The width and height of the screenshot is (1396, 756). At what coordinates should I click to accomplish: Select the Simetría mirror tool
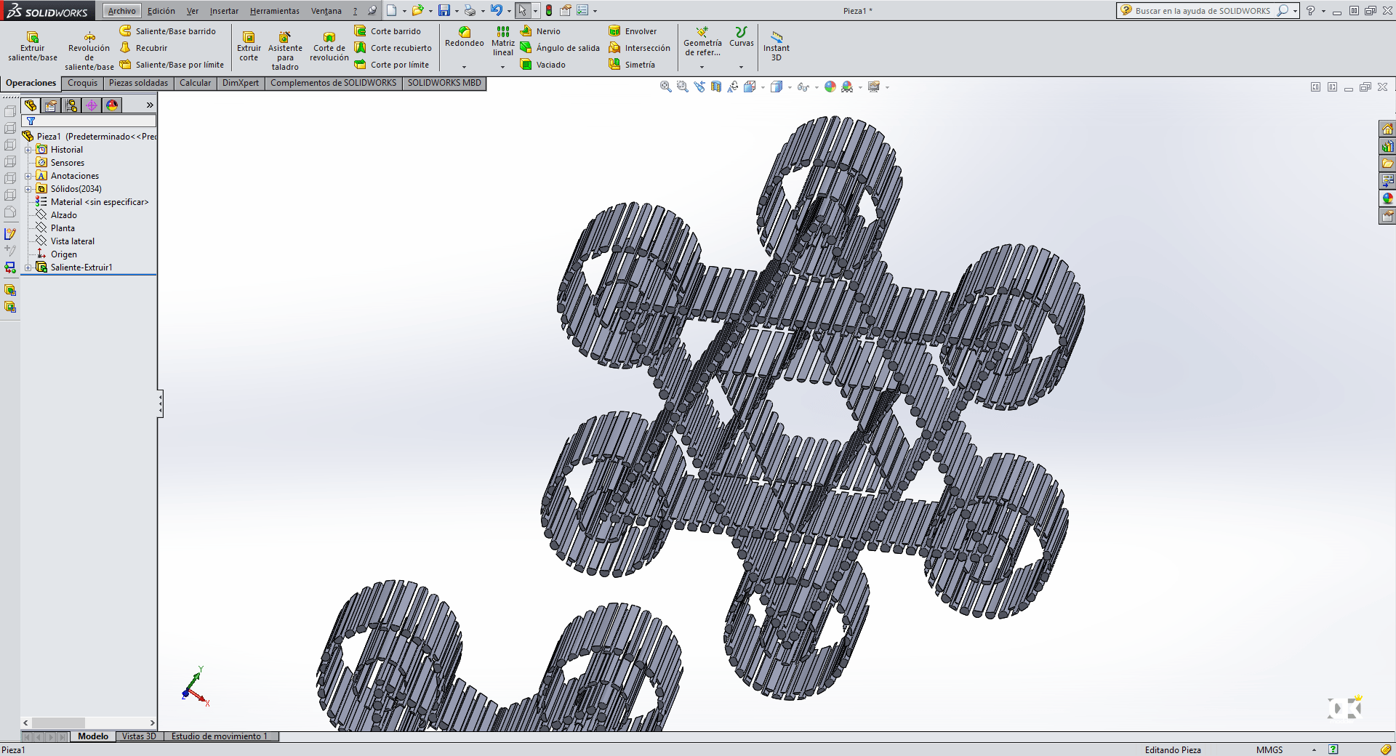632,65
